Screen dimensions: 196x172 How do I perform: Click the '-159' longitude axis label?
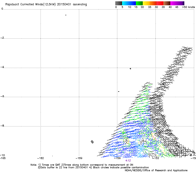point(79,158)
